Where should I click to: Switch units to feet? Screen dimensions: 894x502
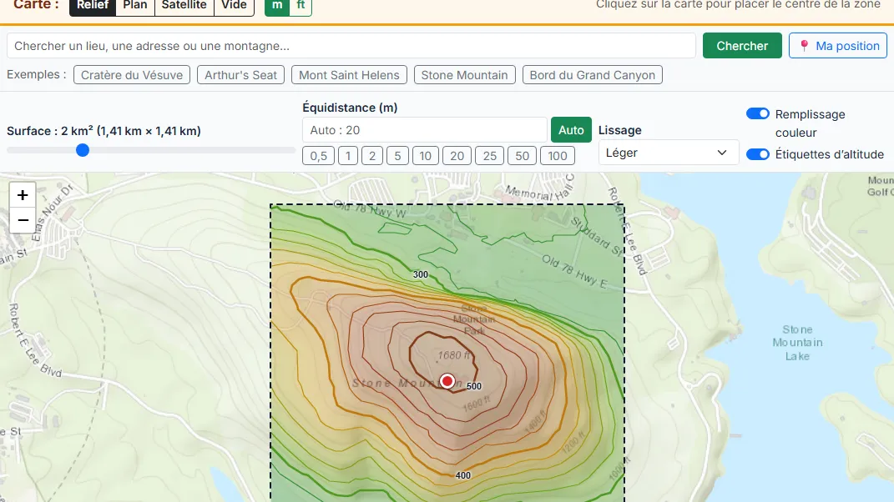click(x=301, y=5)
